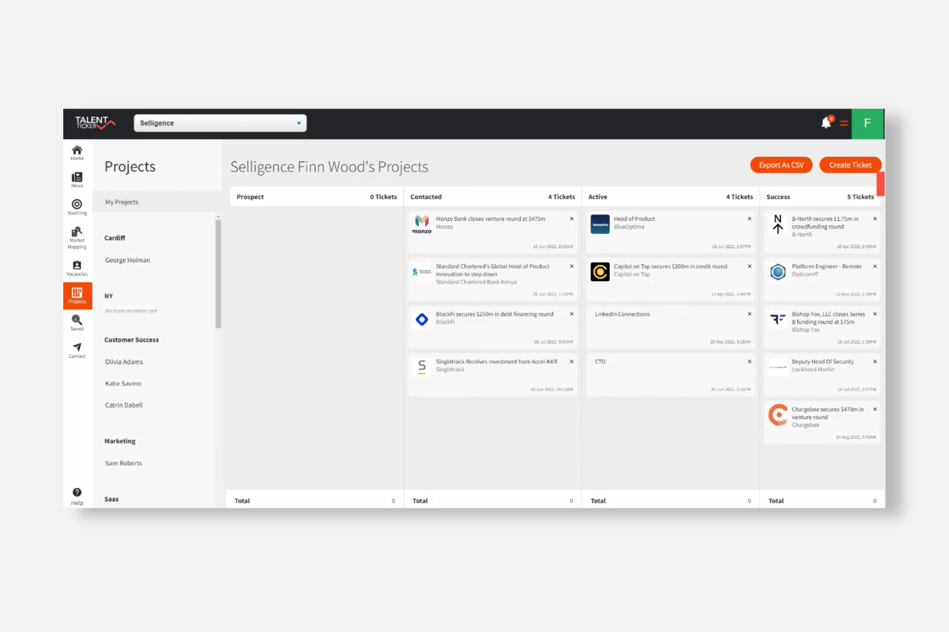949x632 pixels.
Task: Open the Home sidebar icon
Action: tap(77, 153)
